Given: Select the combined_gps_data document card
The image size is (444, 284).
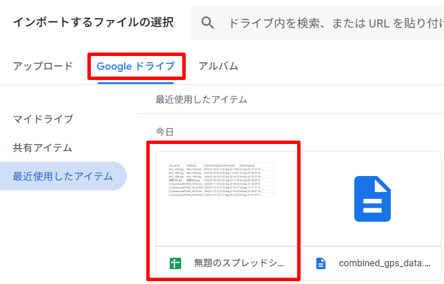Looking at the screenshot, I should coord(373,215).
